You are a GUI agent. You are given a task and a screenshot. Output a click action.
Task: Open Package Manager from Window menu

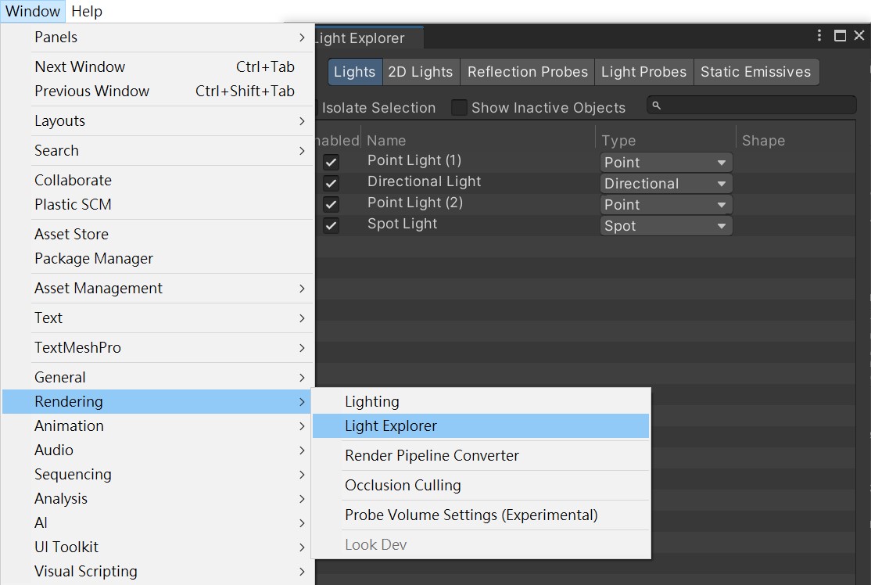pyautogui.click(x=94, y=258)
